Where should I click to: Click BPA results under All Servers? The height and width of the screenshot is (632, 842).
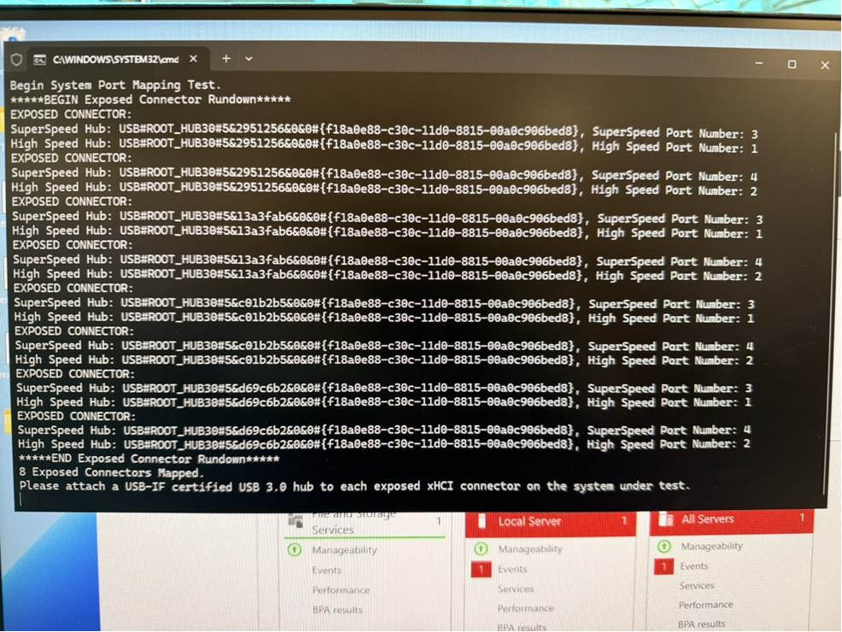[701, 624]
